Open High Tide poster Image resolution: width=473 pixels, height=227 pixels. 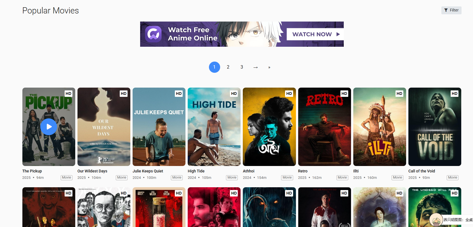click(214, 127)
